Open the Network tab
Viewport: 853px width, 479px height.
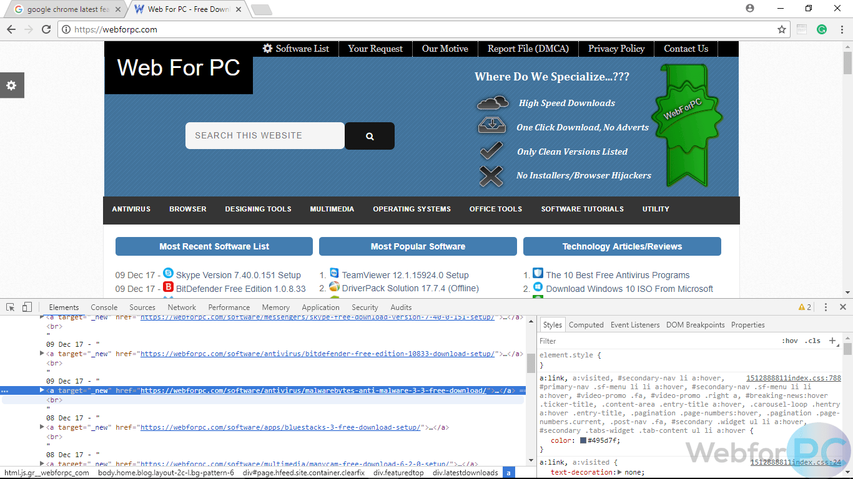point(182,307)
